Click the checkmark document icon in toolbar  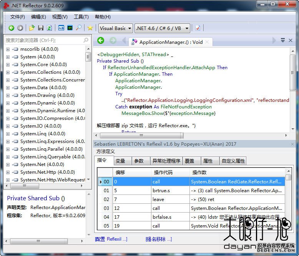[x=198, y=28]
